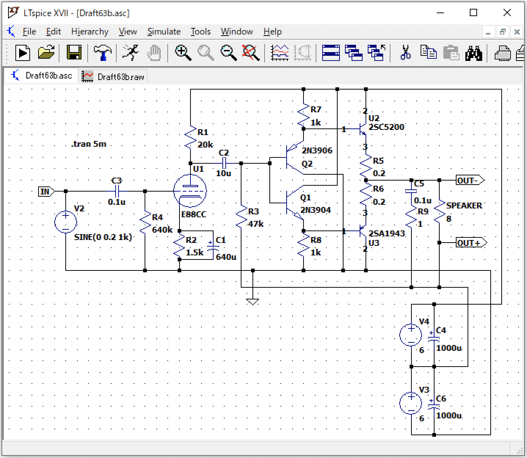Viewport: 527px width, 458px height.
Task: Select the Cut scissors tool
Action: click(x=405, y=53)
